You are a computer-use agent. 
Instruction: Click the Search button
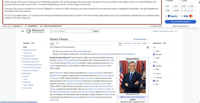pyautogui.click(x=96, y=31)
